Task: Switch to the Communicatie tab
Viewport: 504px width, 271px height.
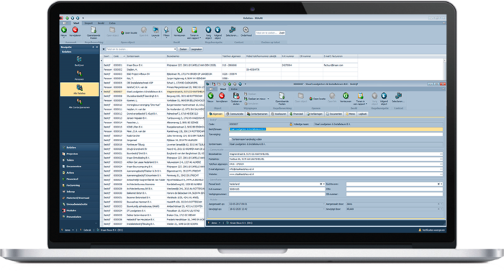Action: 235,114
